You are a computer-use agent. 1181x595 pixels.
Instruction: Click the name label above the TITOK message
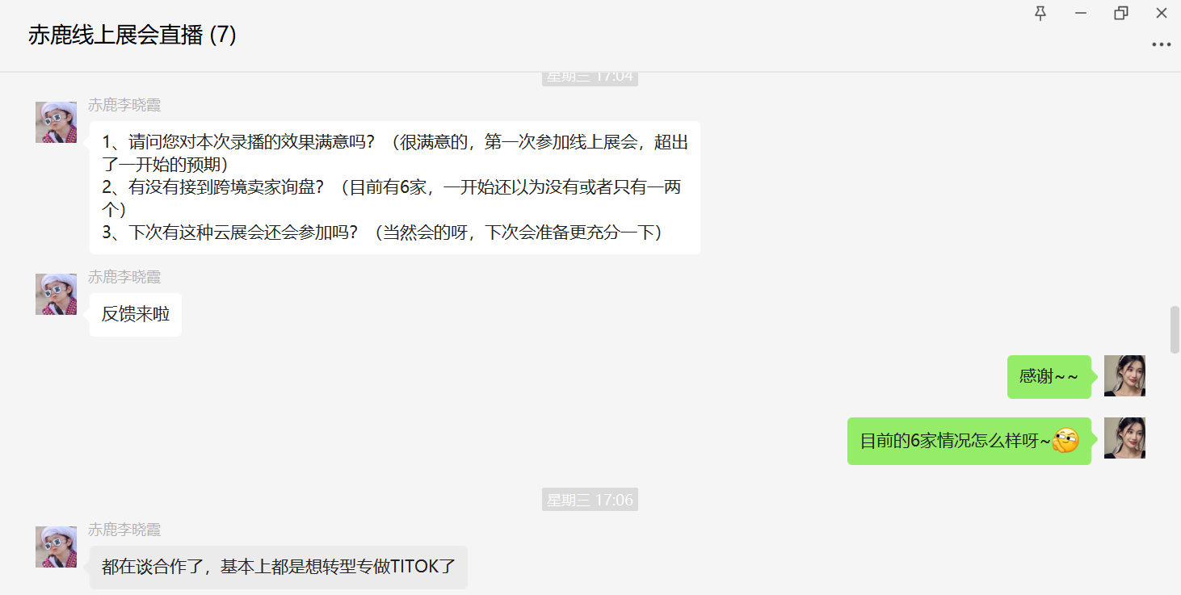125,530
